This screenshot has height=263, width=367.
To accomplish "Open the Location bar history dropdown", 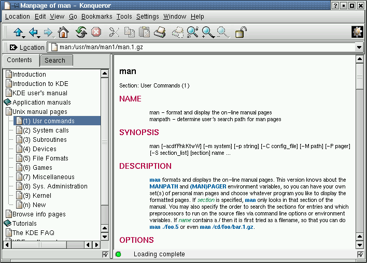I will click(359, 47).
